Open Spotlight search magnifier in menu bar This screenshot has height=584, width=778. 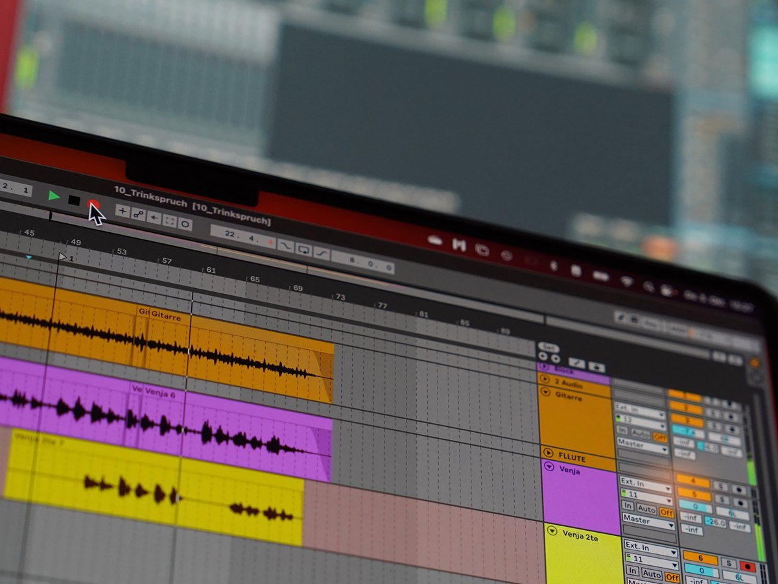pyautogui.click(x=648, y=286)
